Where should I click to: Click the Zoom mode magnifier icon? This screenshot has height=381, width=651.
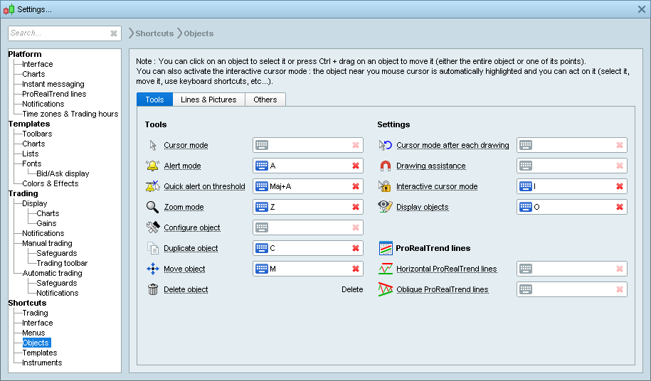[x=152, y=208]
